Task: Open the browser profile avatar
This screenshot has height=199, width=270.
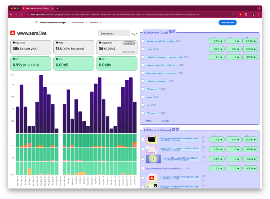Action: point(253,14)
